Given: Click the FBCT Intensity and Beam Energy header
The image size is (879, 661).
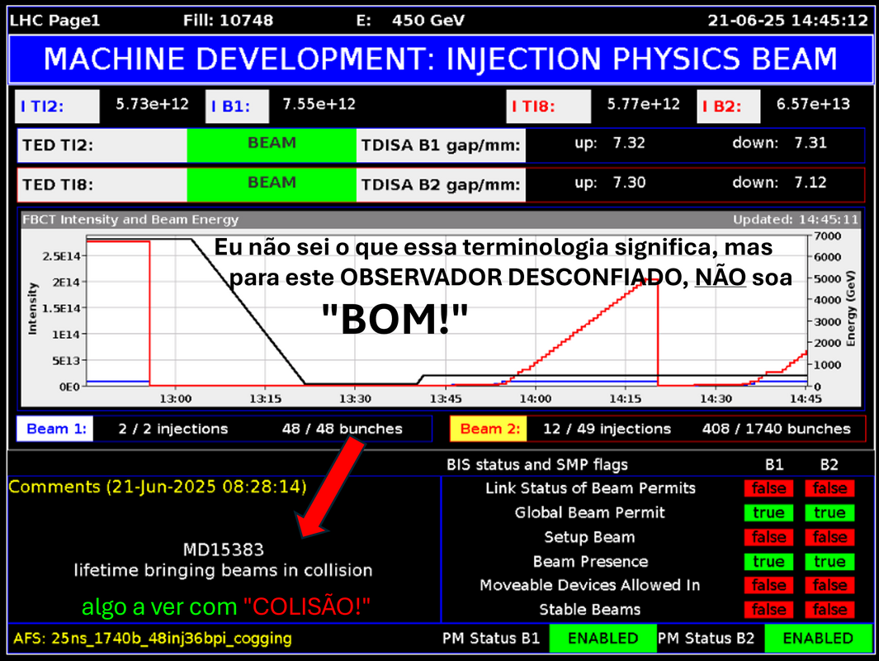Looking at the screenshot, I should 131,220.
